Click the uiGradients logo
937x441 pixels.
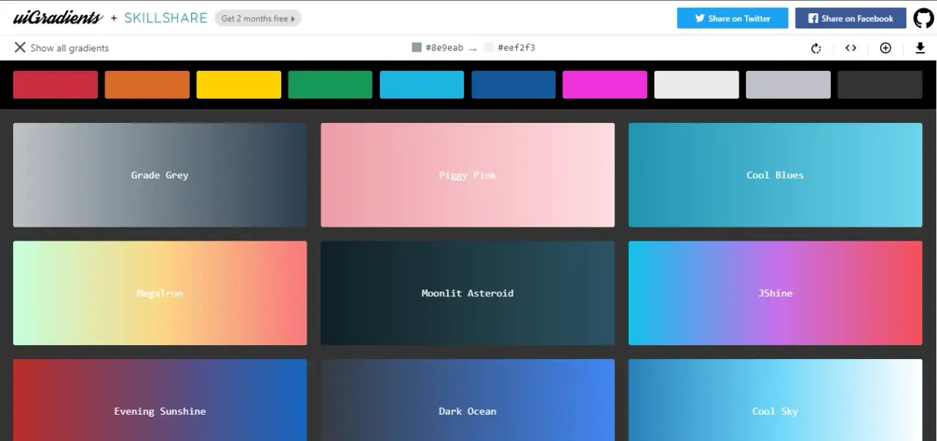pos(58,18)
